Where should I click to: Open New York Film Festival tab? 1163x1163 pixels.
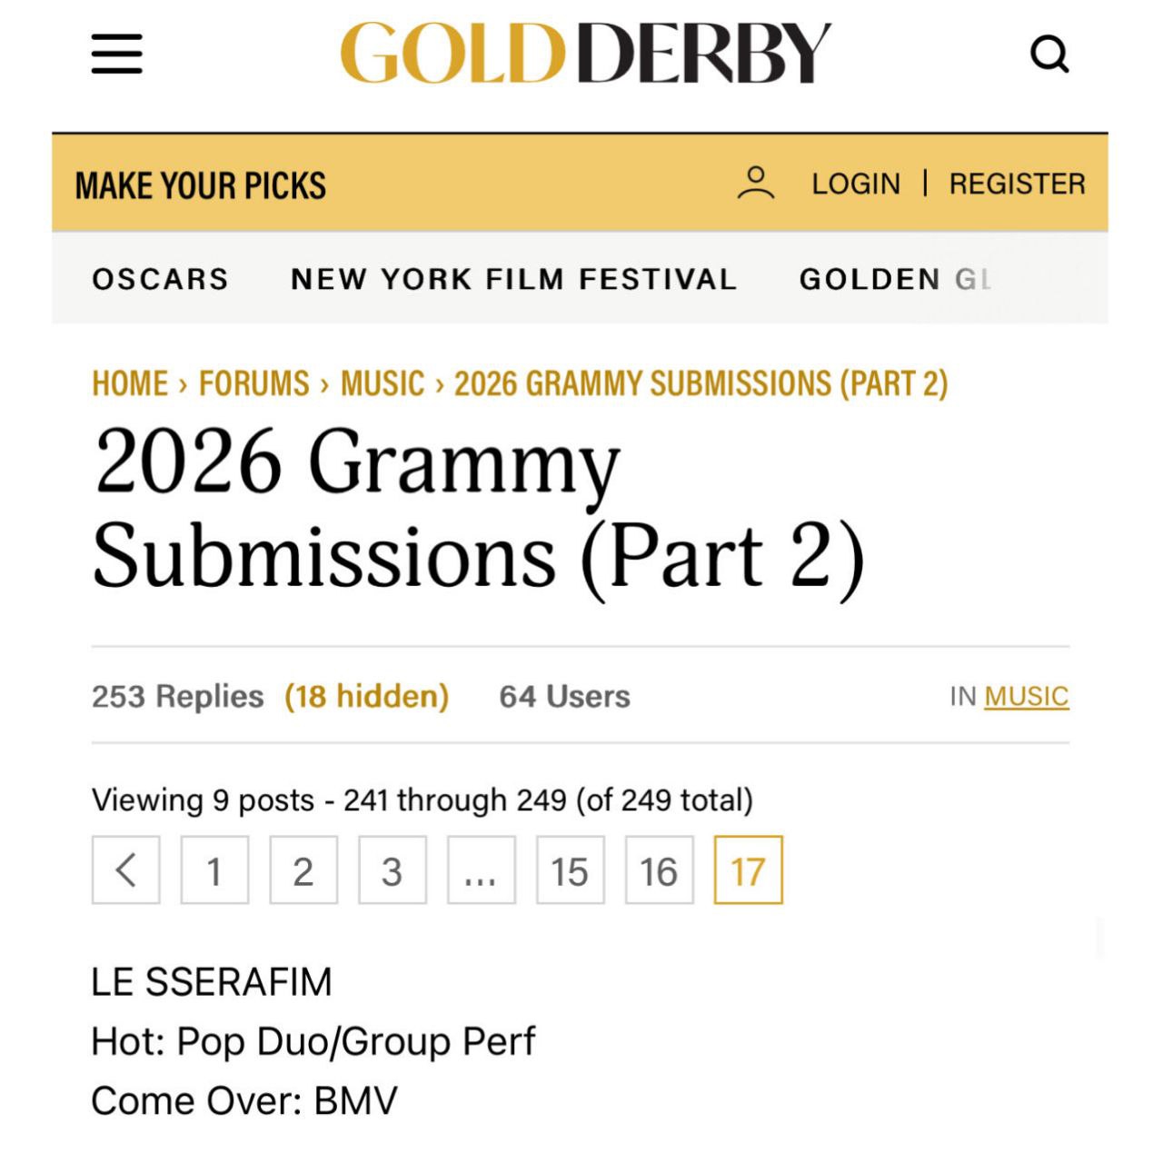pos(513,279)
